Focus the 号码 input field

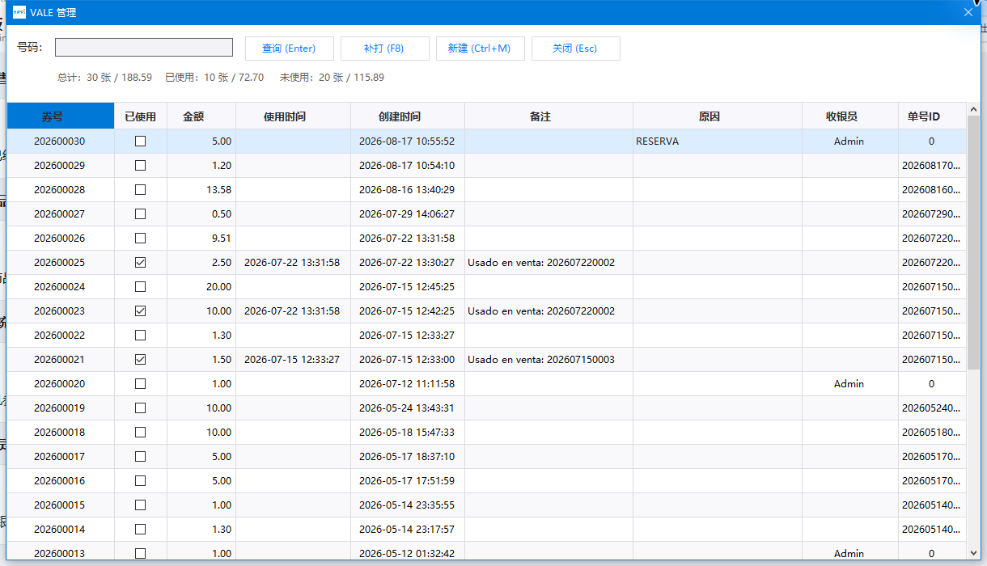tap(144, 48)
